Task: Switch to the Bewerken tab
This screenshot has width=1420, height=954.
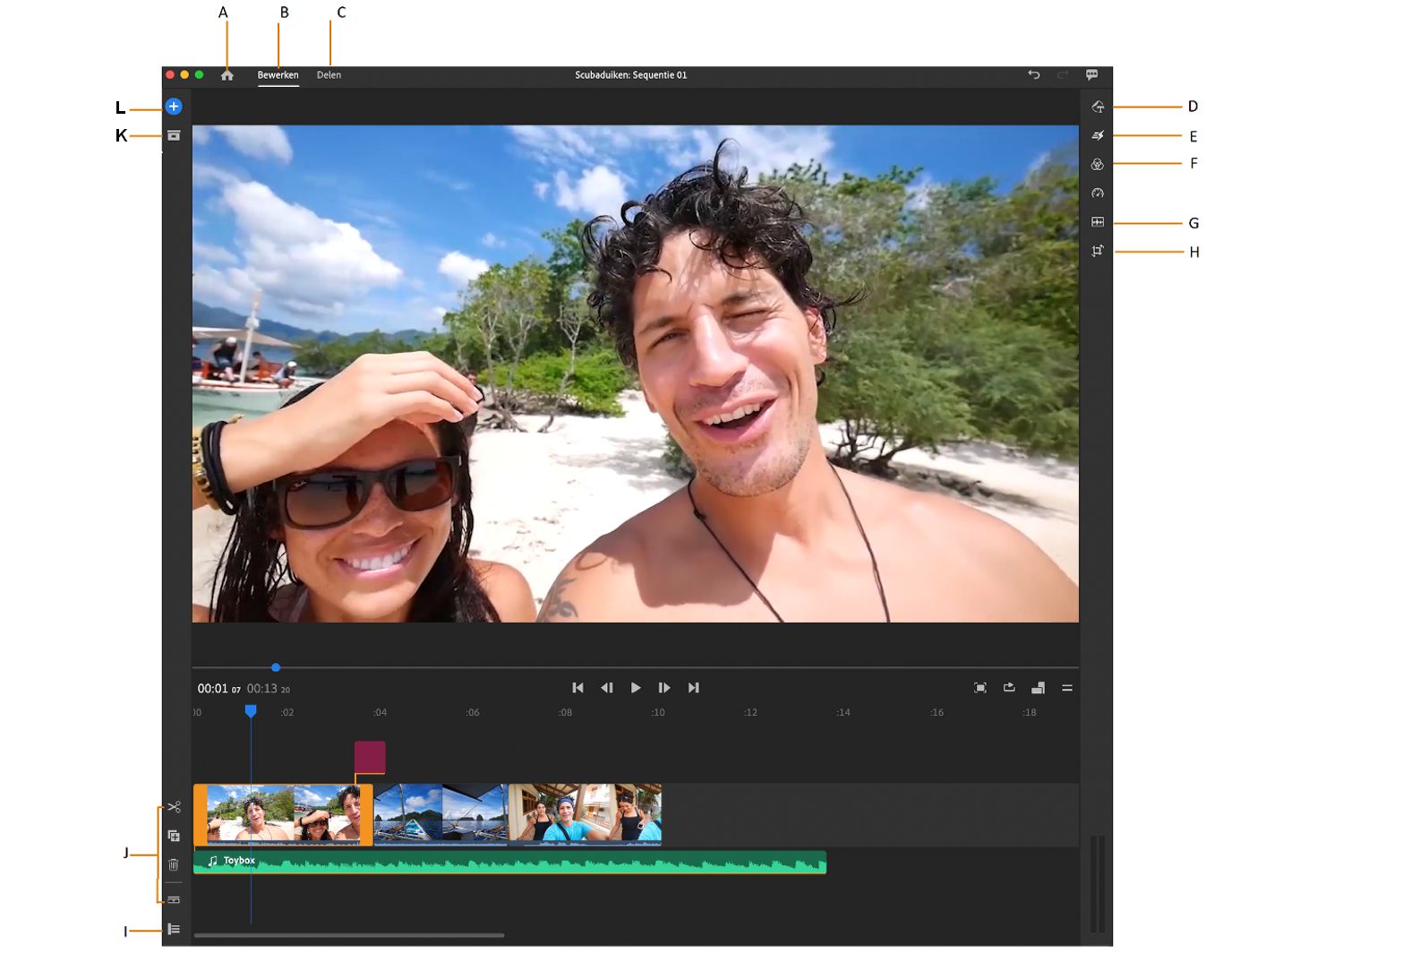Action: [278, 75]
